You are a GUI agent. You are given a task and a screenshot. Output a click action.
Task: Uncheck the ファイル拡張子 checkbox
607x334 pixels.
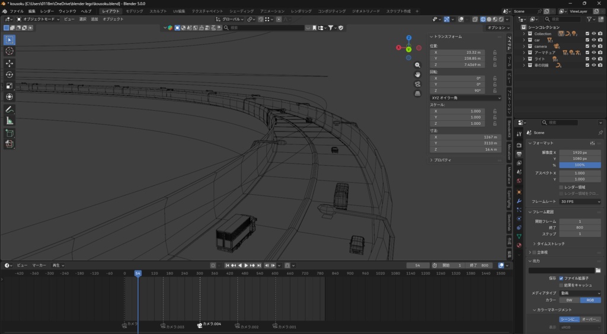click(561, 278)
